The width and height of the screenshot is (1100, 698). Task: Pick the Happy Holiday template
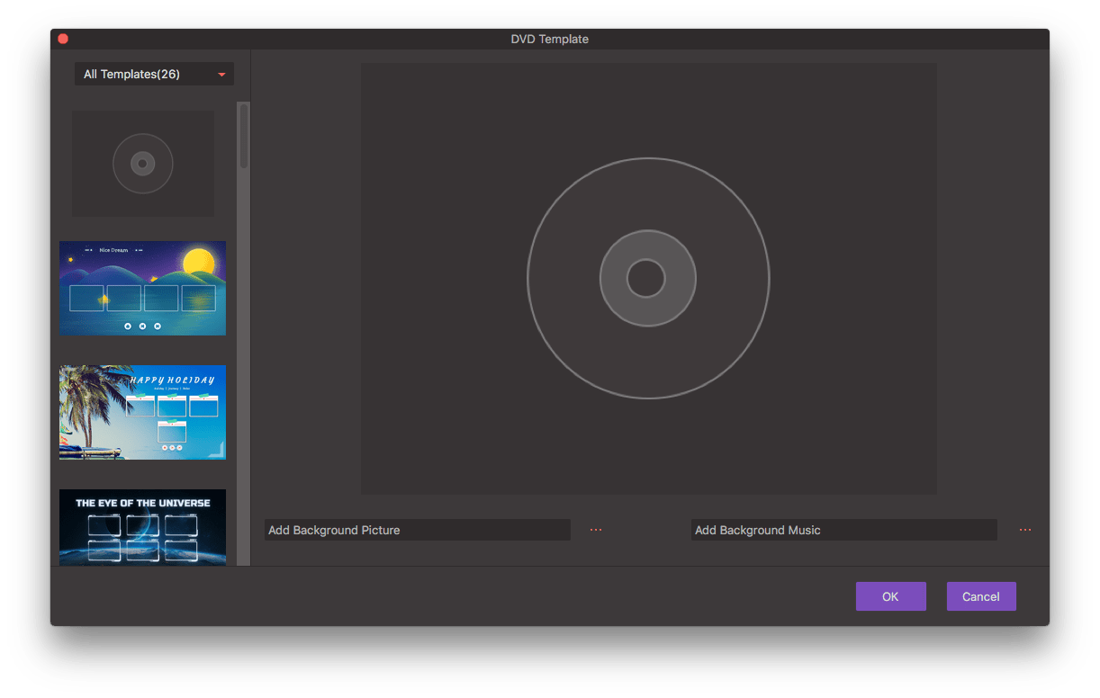coord(142,412)
